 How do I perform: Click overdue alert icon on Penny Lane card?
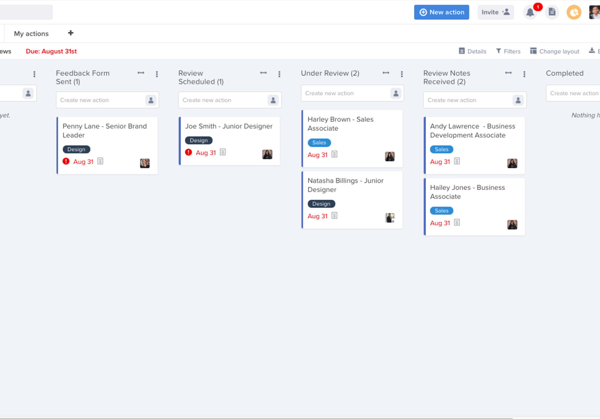[x=66, y=161]
